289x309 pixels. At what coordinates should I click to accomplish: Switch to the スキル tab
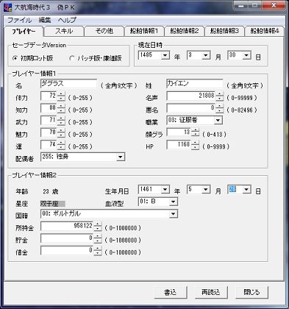tap(64, 31)
